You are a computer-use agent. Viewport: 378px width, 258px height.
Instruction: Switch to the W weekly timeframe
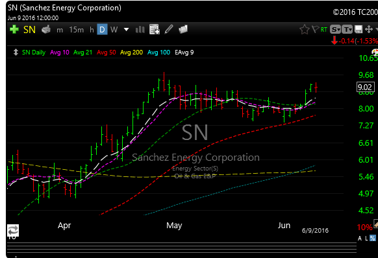click(x=114, y=30)
